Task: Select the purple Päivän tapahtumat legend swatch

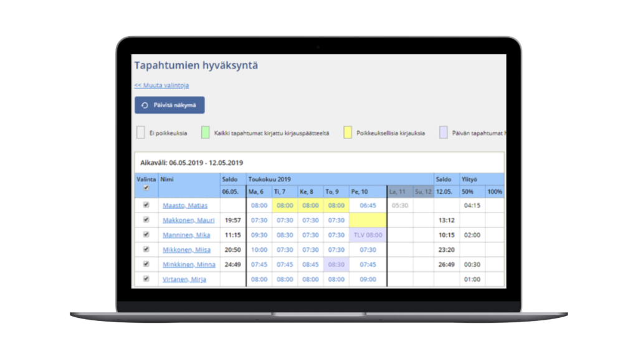Action: (443, 132)
